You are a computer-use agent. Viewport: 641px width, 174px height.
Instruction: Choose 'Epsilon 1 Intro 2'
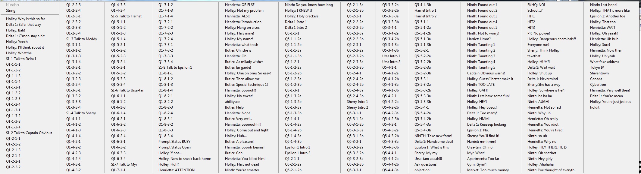pos(298,153)
